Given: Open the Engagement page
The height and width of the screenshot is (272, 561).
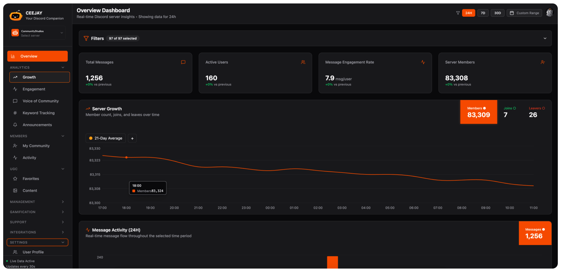Looking at the screenshot, I should pos(40,89).
